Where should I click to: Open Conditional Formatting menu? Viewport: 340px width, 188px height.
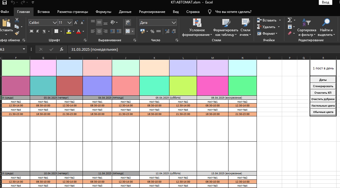click(x=197, y=28)
